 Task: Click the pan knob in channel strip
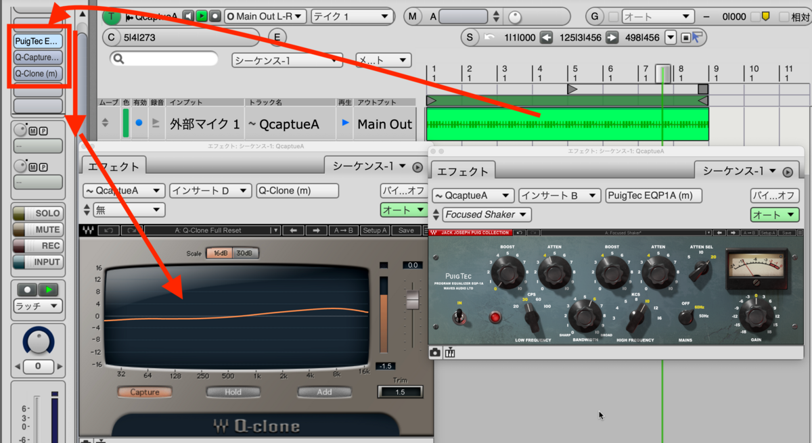click(x=38, y=342)
